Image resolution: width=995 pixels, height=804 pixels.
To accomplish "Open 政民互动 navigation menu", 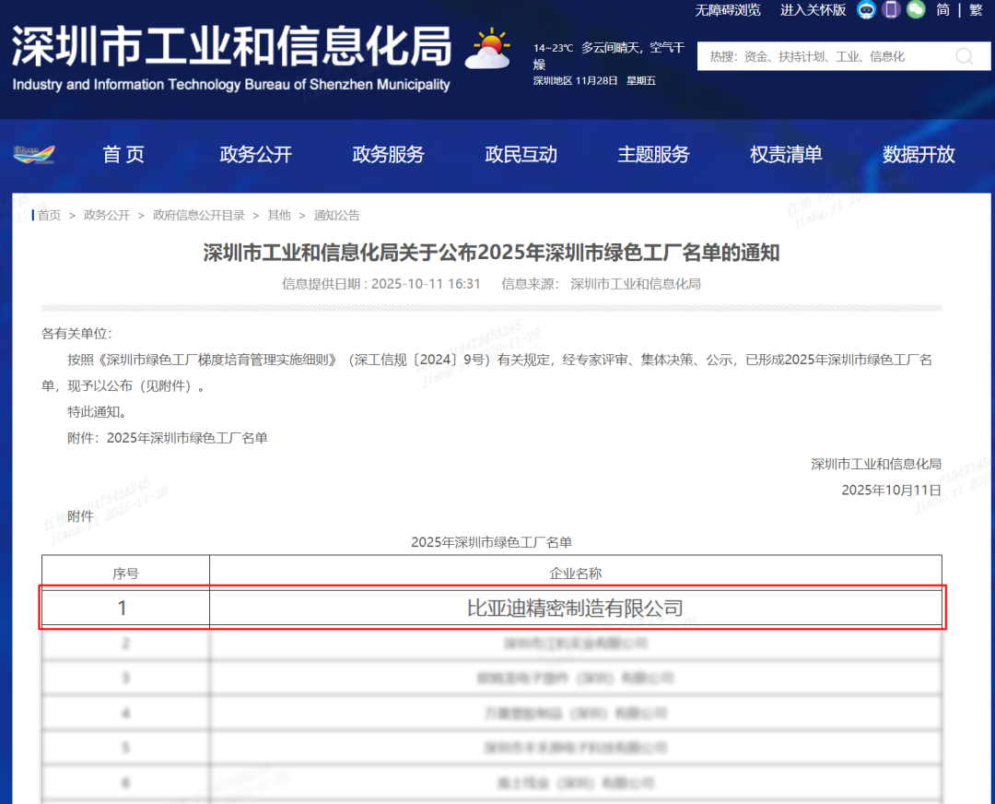I will (521, 154).
